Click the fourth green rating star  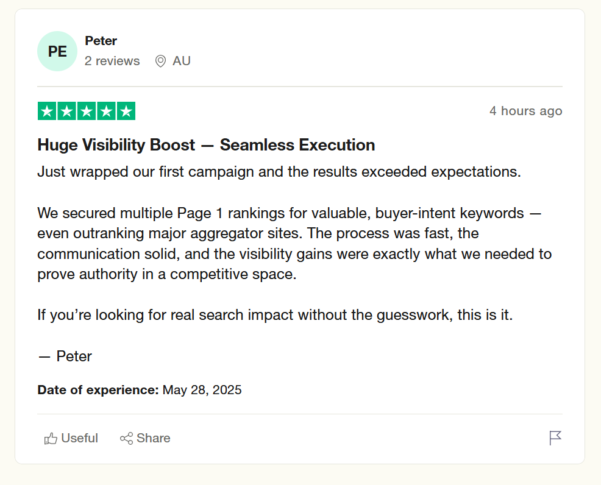pyautogui.click(x=106, y=111)
